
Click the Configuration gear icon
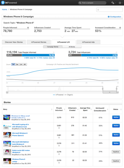[109, 17]
